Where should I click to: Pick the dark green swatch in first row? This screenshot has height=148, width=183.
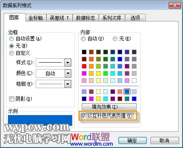[106, 52]
